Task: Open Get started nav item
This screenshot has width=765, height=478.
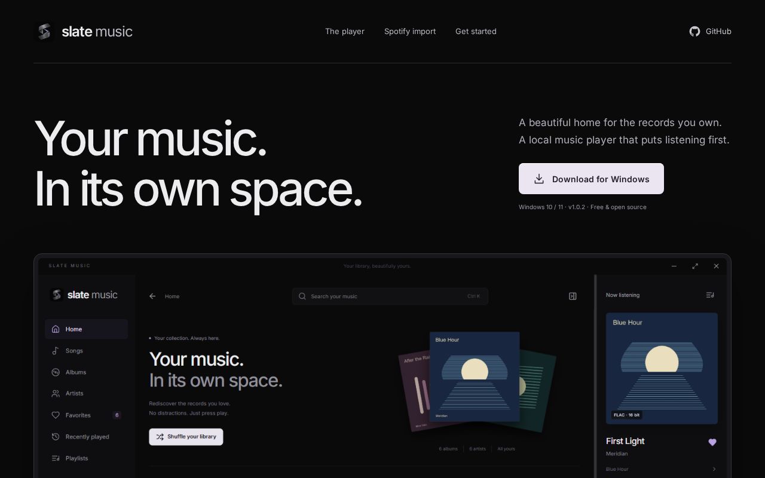Action: tap(476, 31)
